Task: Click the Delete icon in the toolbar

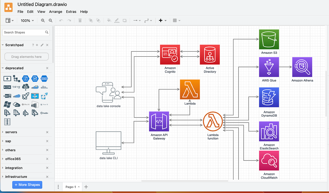Action: 80,20
